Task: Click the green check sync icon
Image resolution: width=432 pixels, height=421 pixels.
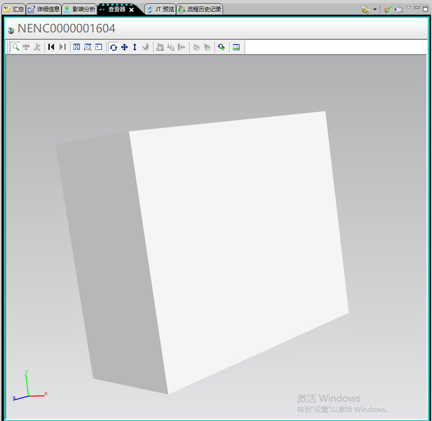Action: (x=388, y=10)
